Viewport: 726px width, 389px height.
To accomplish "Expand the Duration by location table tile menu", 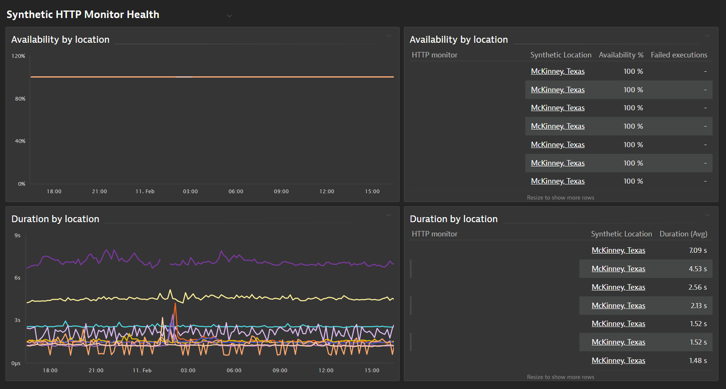I will (x=708, y=215).
